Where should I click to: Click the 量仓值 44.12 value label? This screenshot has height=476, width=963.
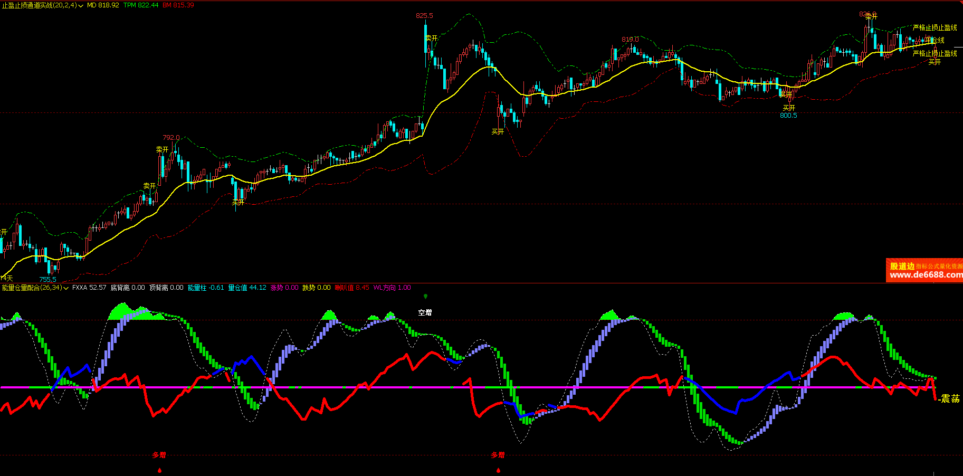[247, 288]
